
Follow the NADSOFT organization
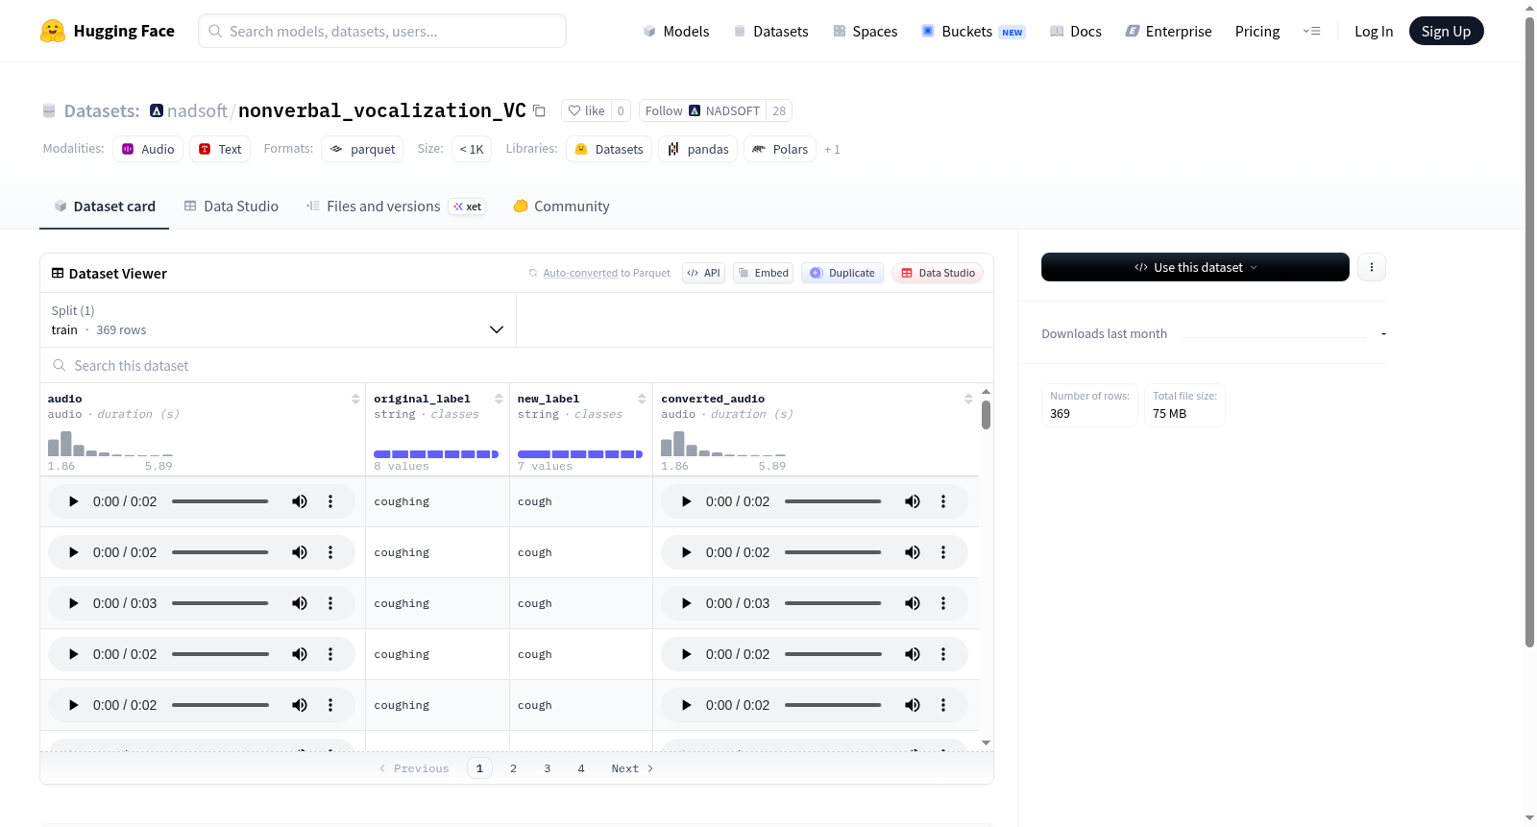click(x=703, y=111)
